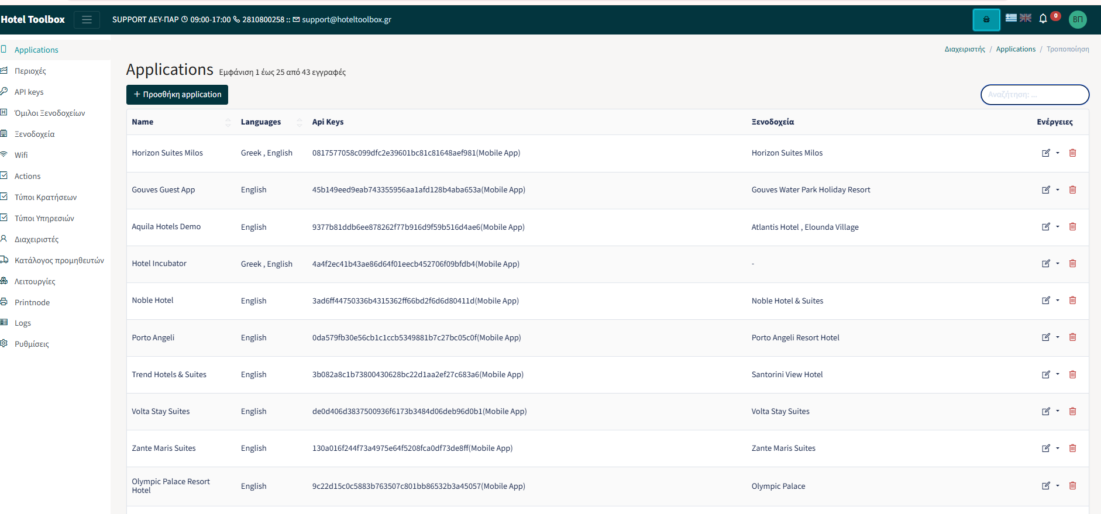This screenshot has height=514, width=1101.
Task: Follow the Applications breadcrumb link
Action: click(1016, 49)
